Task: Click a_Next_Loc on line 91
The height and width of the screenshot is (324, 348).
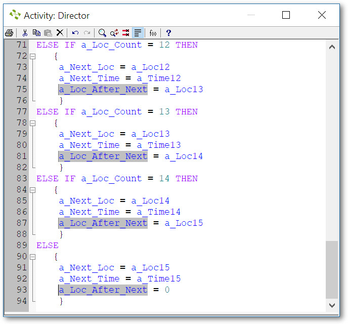Action: 86,268
